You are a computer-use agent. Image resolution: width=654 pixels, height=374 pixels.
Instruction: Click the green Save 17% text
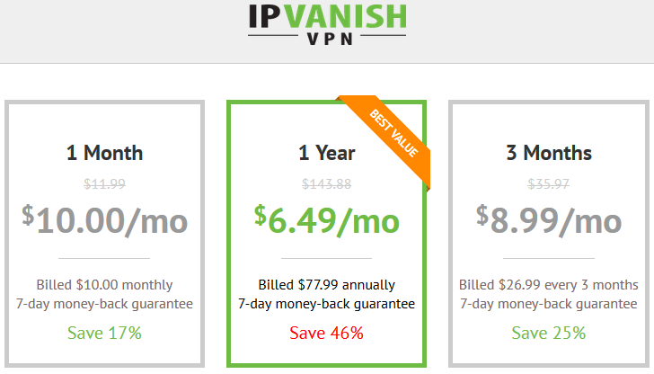pos(105,333)
